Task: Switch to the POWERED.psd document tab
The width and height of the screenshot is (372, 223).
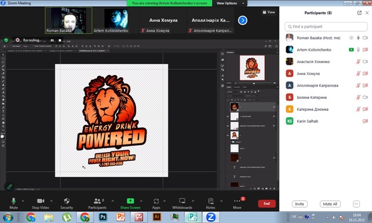Action: point(93,51)
